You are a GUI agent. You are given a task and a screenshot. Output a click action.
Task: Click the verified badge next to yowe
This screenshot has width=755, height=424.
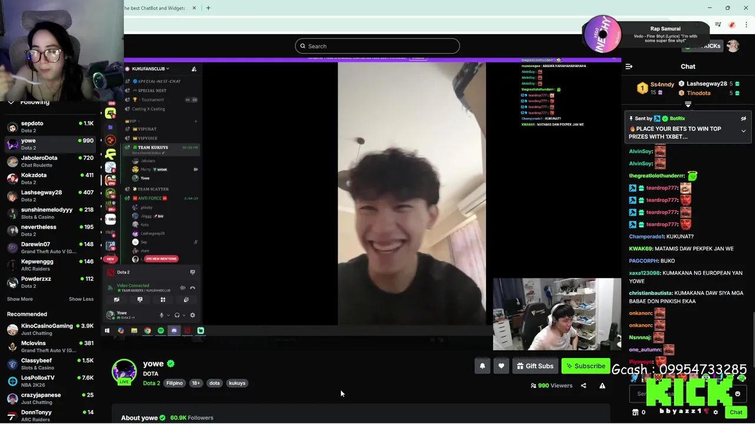coord(170,364)
